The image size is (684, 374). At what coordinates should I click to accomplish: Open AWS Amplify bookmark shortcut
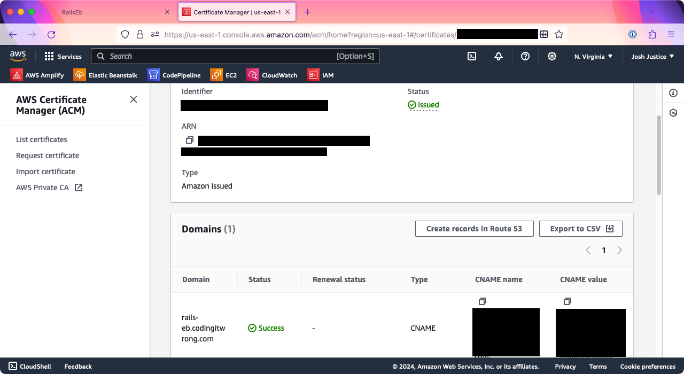click(37, 75)
